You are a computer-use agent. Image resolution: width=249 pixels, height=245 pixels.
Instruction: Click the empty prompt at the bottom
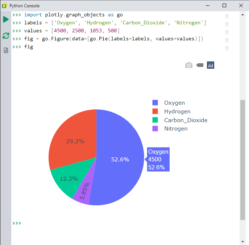17,223
